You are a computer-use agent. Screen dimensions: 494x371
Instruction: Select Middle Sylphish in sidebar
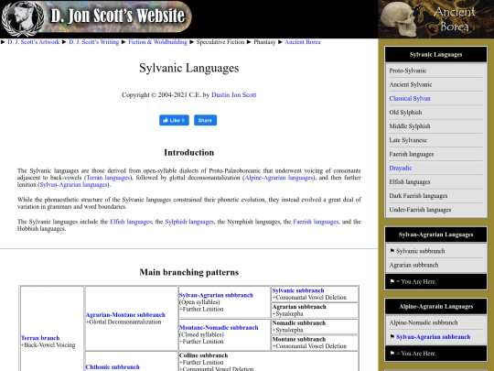[410, 126]
